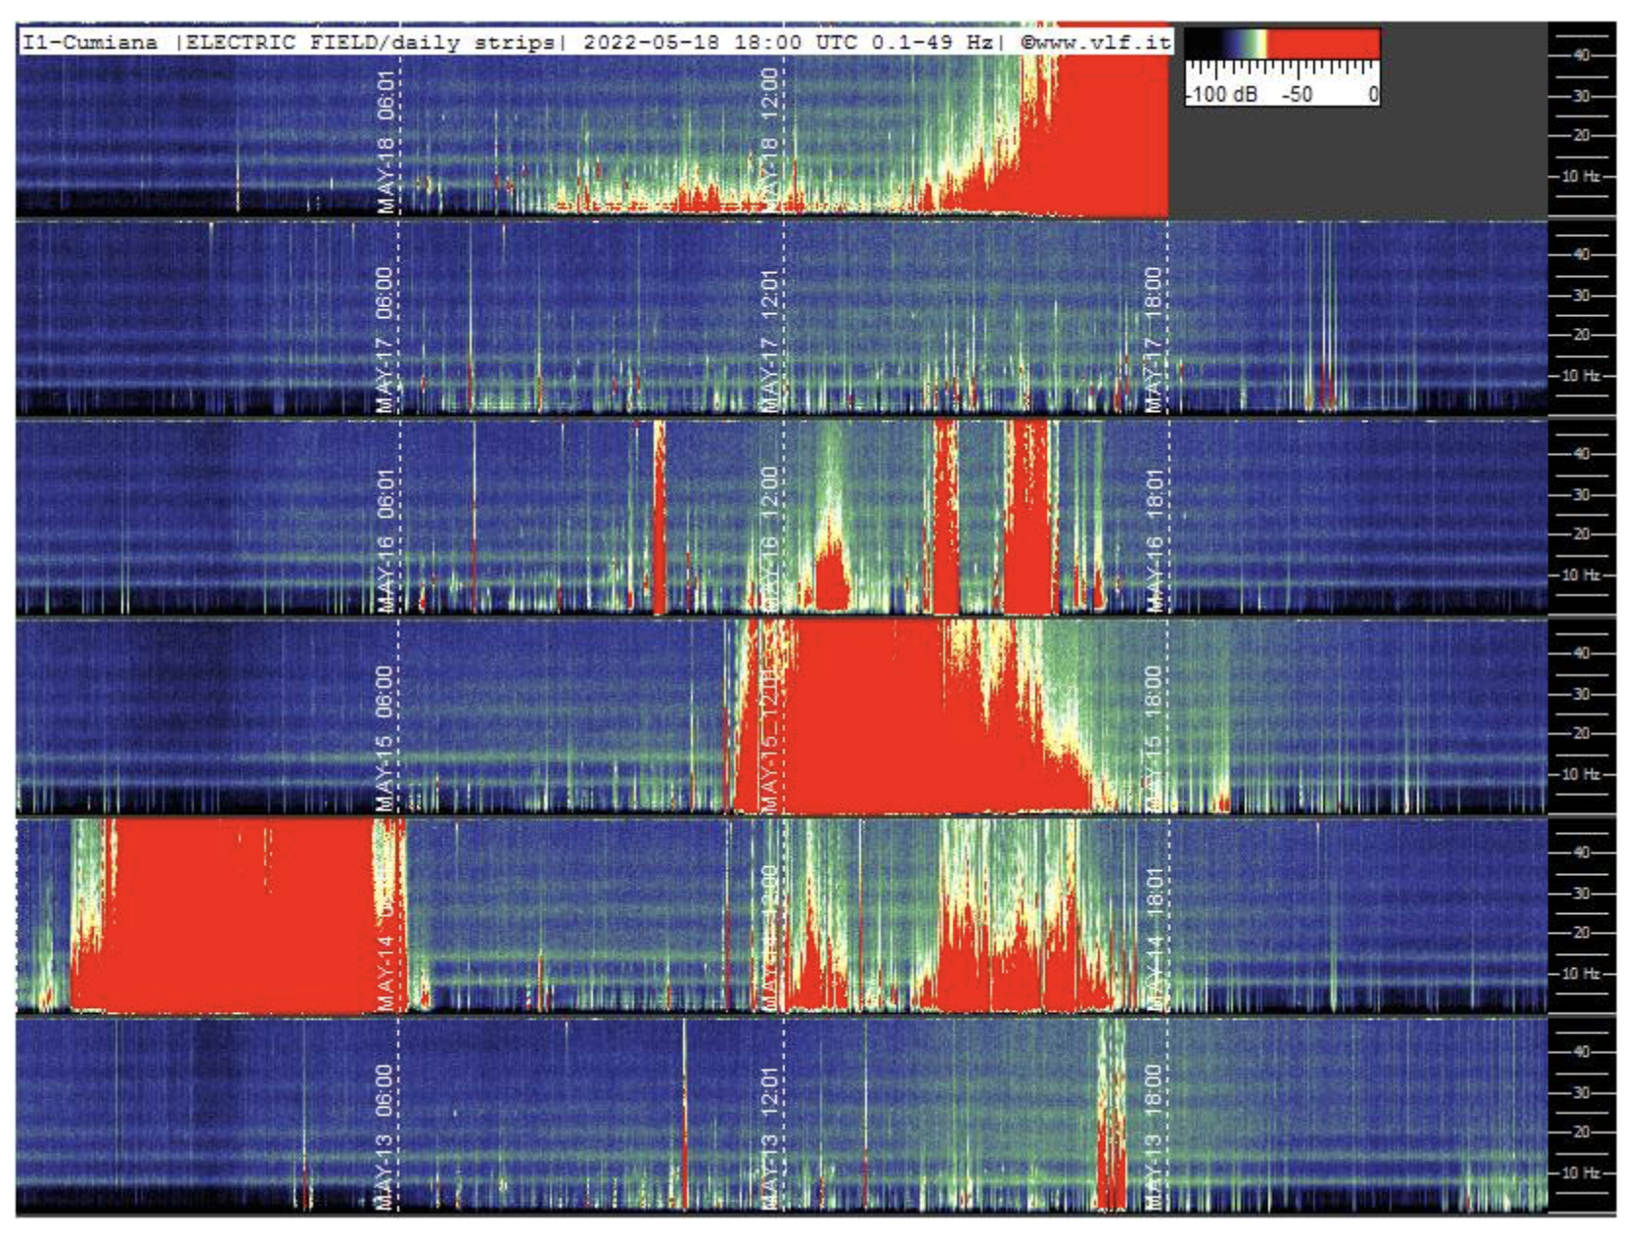The image size is (1642, 1241).
Task: Select the -50 legend label
Action: [1298, 95]
